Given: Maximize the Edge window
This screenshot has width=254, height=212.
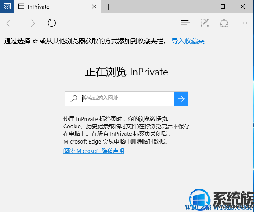Looking at the screenshot, I should click(x=223, y=7).
